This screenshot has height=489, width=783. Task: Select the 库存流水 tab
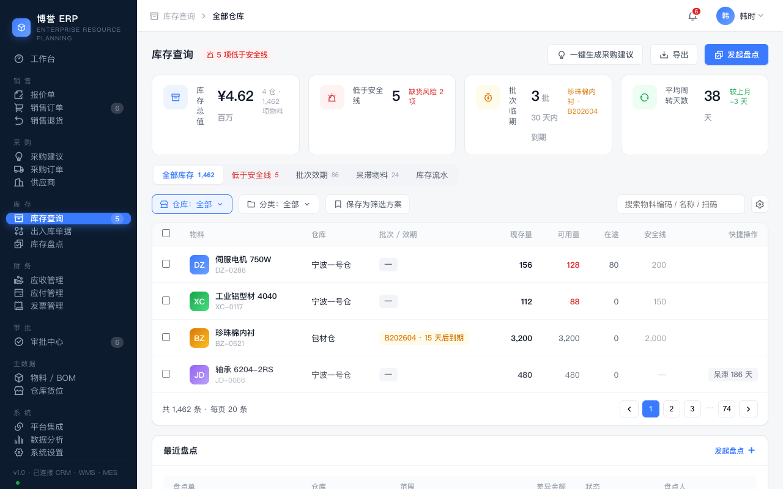coord(432,175)
